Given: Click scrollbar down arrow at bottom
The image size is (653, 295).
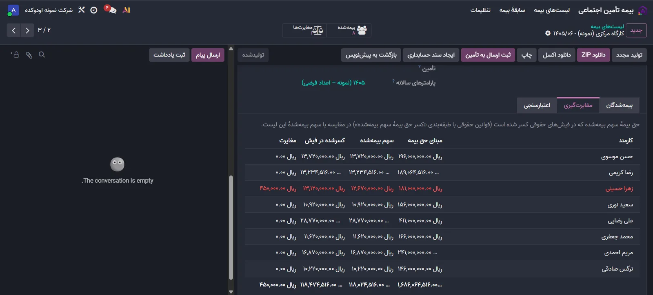Looking at the screenshot, I should coord(231,291).
